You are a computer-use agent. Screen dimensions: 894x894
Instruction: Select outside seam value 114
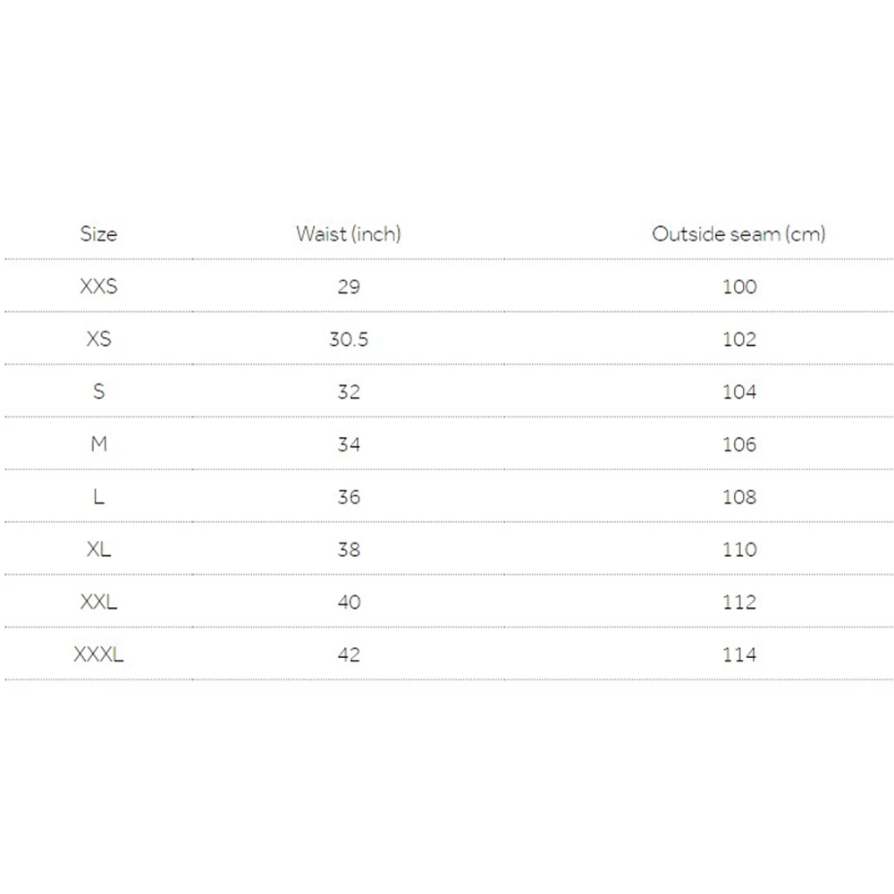pyautogui.click(x=738, y=655)
